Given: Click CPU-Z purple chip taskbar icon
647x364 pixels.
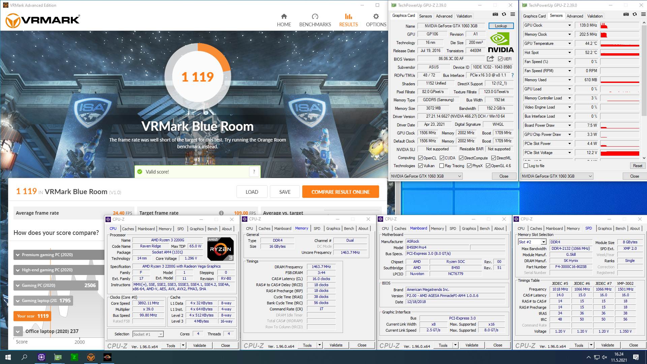Looking at the screenshot, I should click(x=41, y=357).
